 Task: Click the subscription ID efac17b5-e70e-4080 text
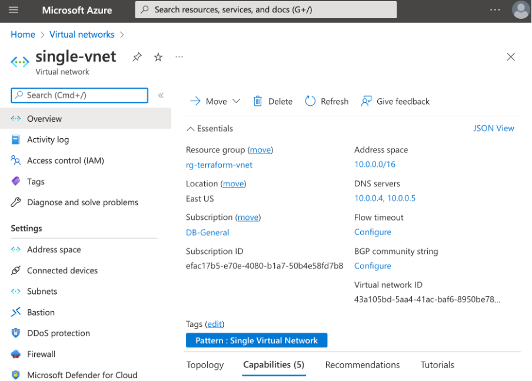tap(264, 266)
